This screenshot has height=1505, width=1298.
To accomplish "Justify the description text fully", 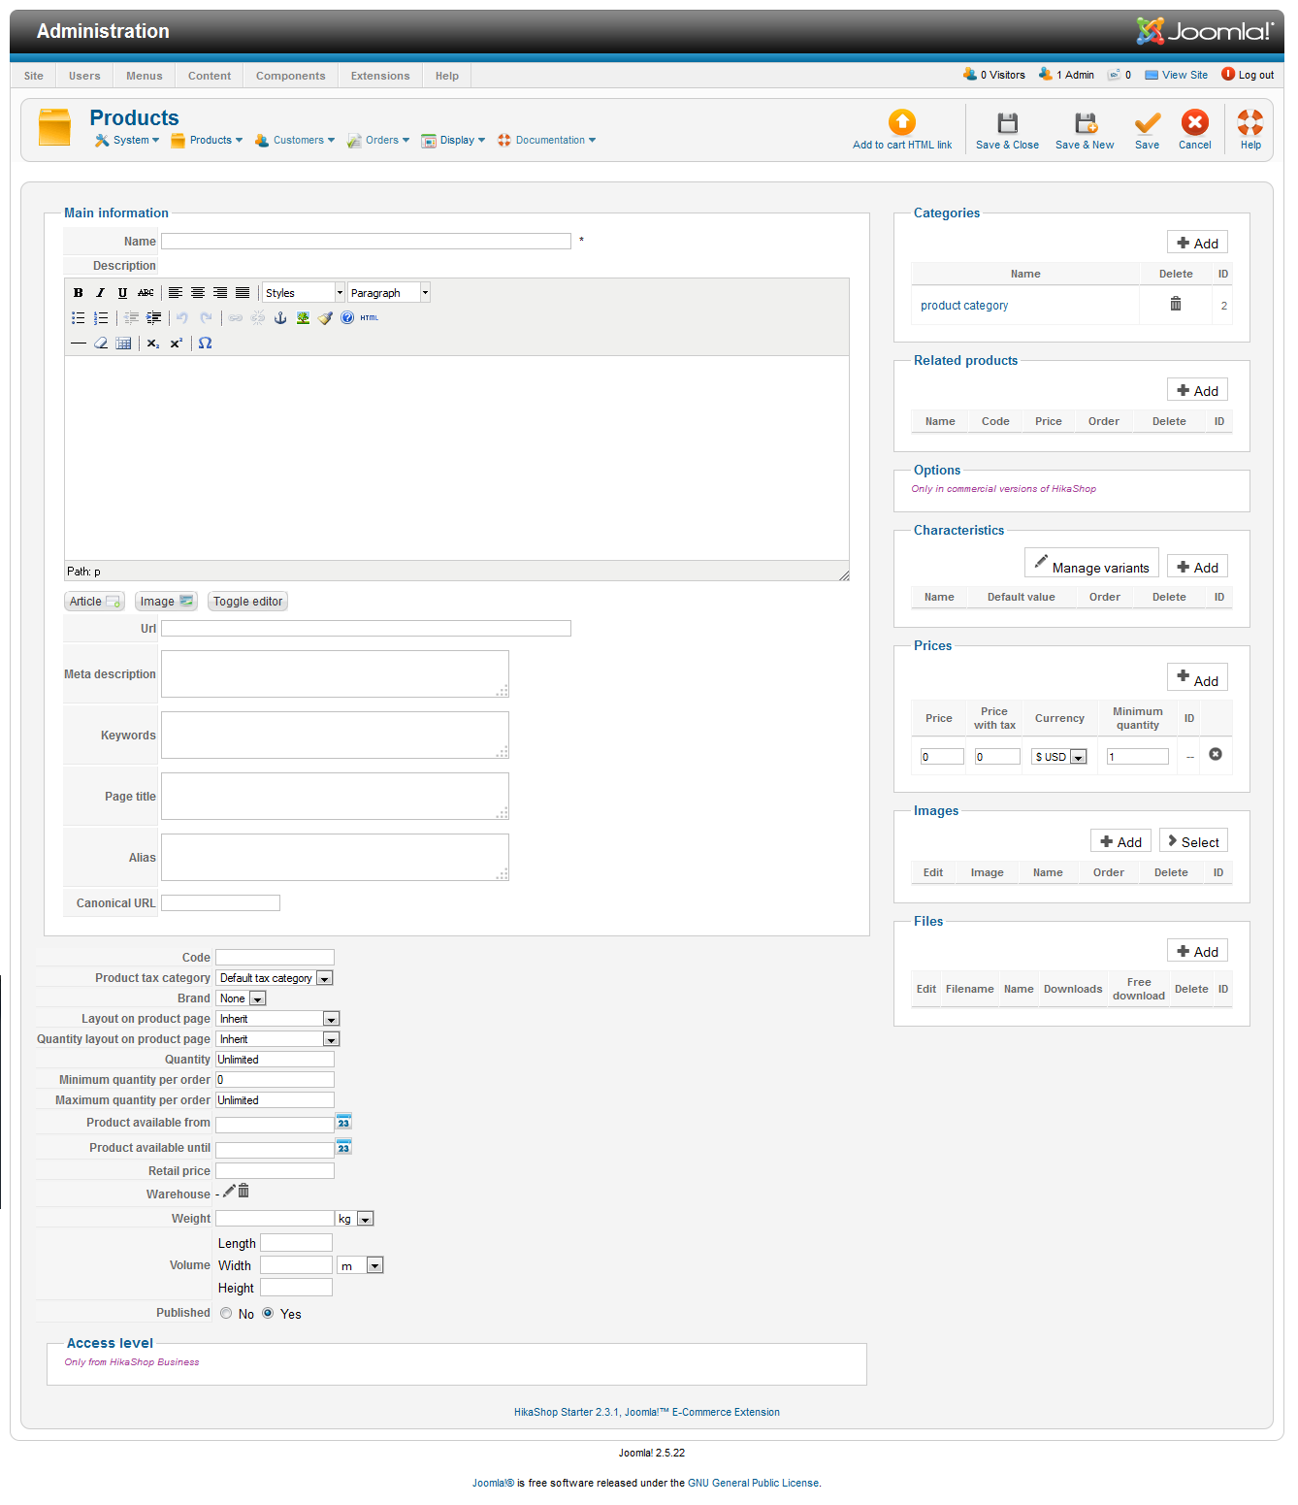I will pyautogui.click(x=243, y=293).
